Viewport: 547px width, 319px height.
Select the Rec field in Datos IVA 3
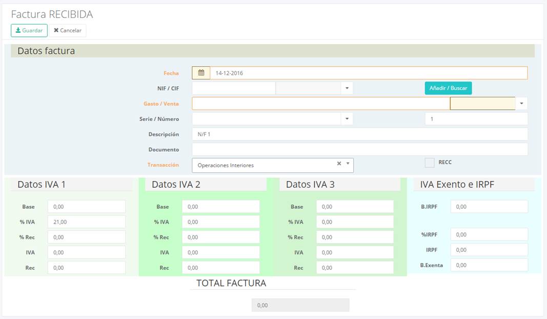coord(355,267)
